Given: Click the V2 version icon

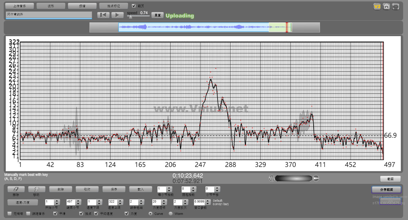Looking at the screenshot, I should 377,6.
